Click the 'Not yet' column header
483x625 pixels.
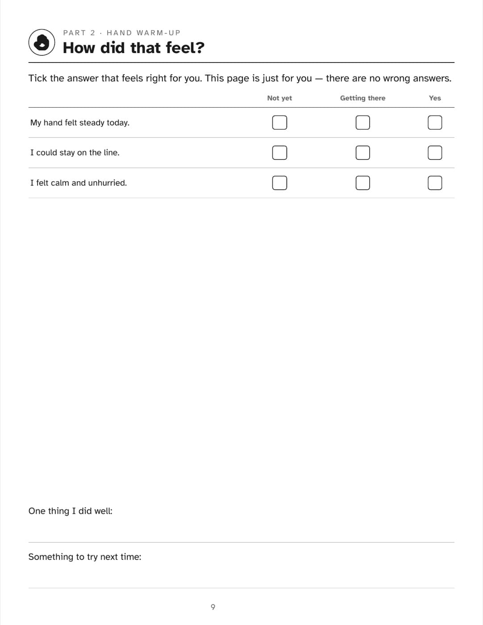coord(279,98)
